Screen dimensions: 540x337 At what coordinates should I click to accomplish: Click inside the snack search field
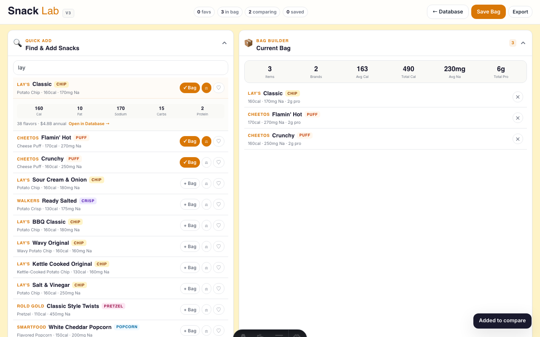[x=120, y=67]
